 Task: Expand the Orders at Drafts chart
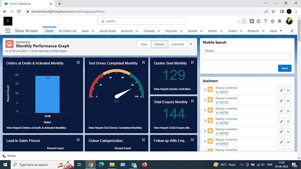coord(78,62)
